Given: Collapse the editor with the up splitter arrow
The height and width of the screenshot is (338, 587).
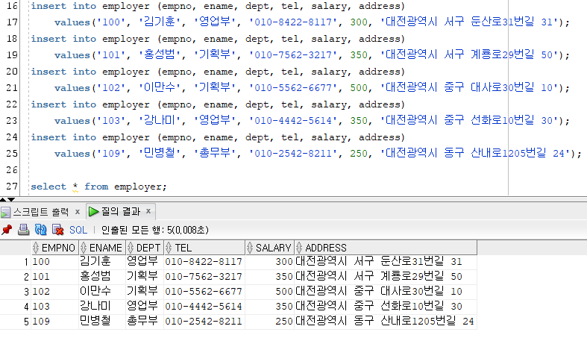Looking at the screenshot, I should (x=3, y=199).
